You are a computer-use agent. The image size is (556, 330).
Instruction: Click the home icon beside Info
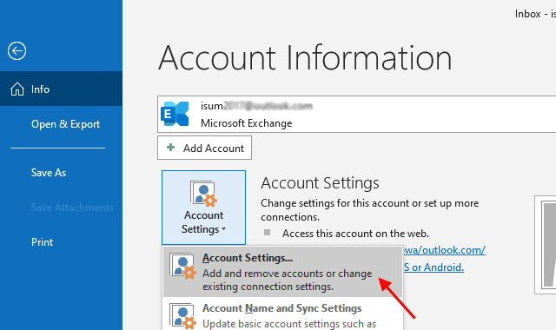click(x=17, y=89)
